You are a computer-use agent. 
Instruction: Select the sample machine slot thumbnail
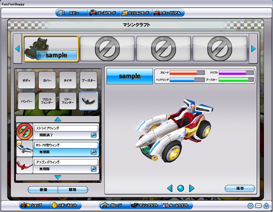(x=51, y=48)
